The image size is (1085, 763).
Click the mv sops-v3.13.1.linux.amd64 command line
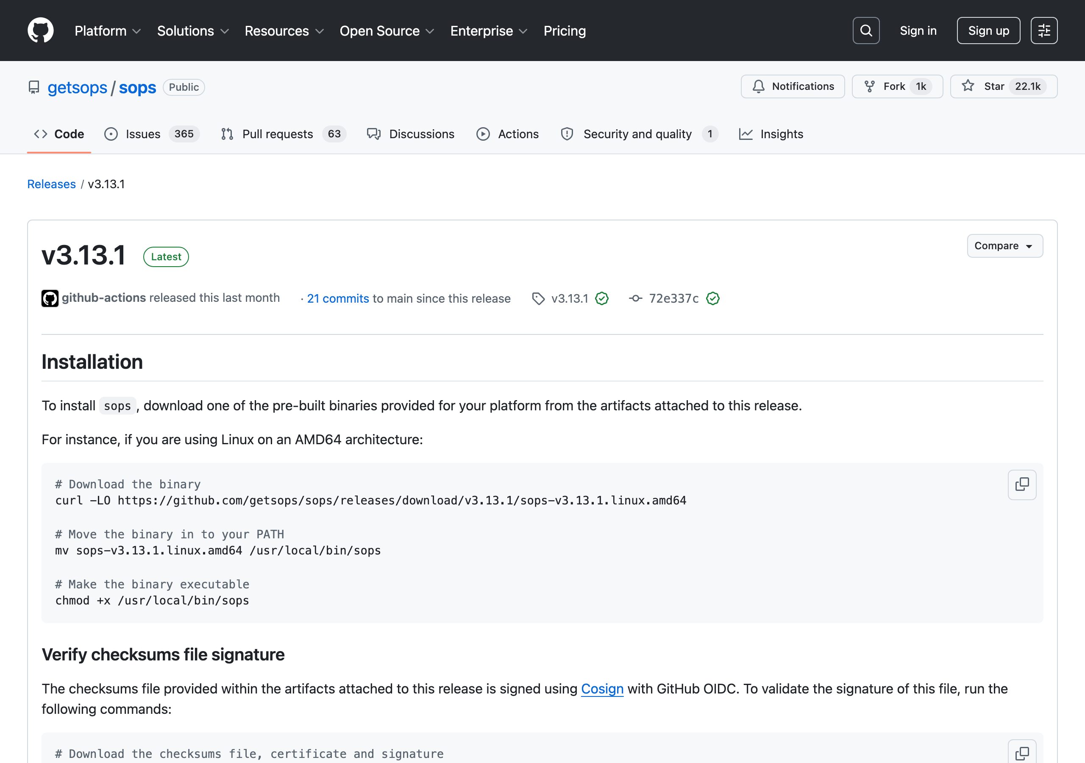click(218, 551)
